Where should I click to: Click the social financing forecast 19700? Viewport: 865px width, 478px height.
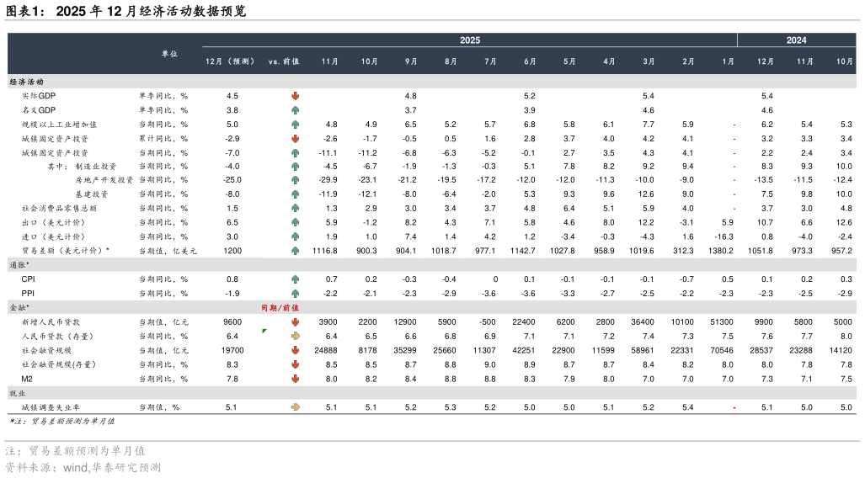[232, 351]
